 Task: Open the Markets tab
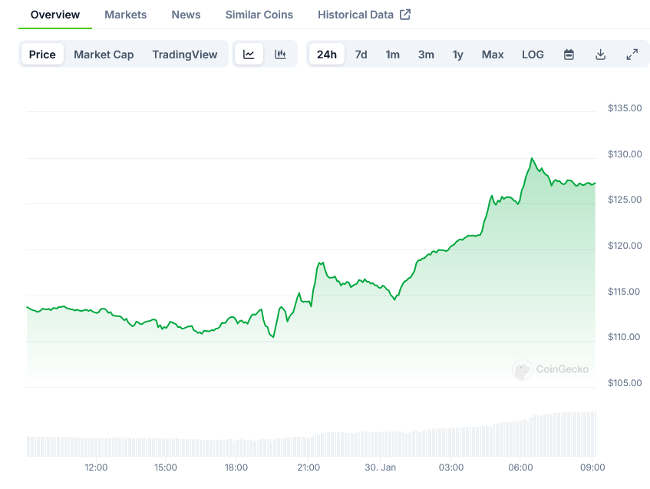coord(125,15)
